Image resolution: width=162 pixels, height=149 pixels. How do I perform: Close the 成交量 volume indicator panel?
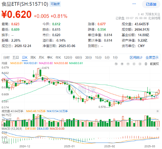coord(158,111)
